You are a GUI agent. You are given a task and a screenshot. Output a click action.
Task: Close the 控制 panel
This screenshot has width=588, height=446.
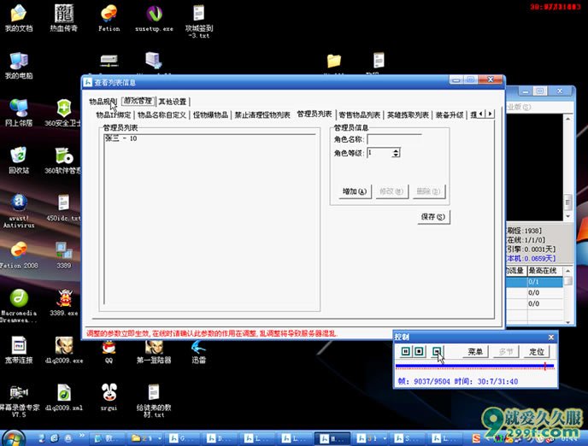tap(551, 337)
